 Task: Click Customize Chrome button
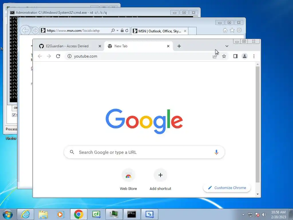pyautogui.click(x=227, y=188)
